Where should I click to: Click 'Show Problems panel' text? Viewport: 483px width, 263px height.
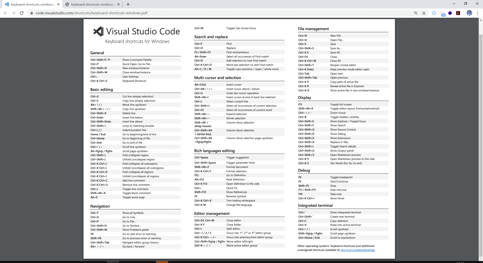click(136, 230)
